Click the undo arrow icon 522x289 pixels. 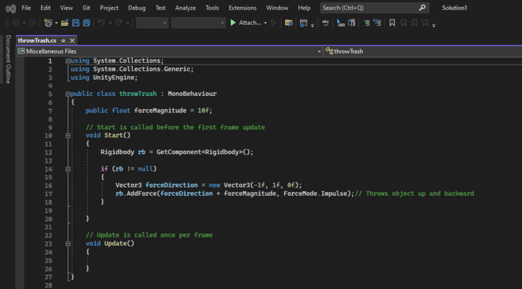click(102, 23)
